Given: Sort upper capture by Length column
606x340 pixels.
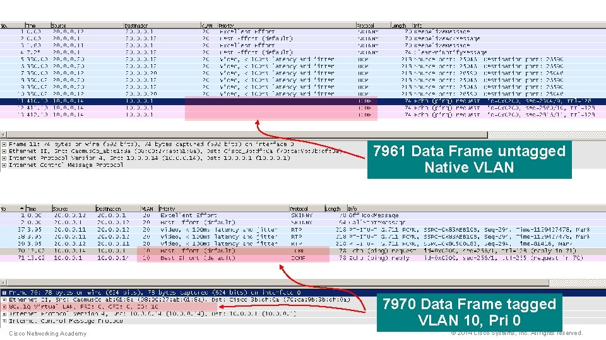Looking at the screenshot, I should tap(401, 25).
